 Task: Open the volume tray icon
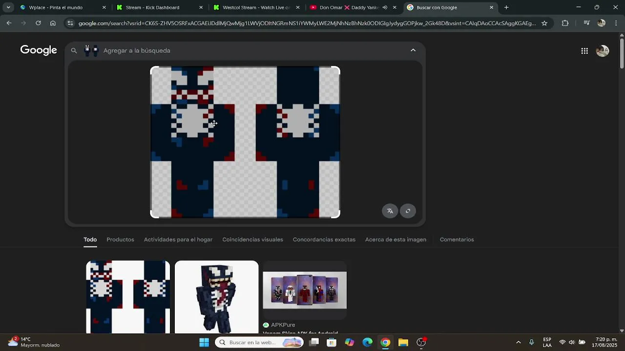pyautogui.click(x=572, y=342)
